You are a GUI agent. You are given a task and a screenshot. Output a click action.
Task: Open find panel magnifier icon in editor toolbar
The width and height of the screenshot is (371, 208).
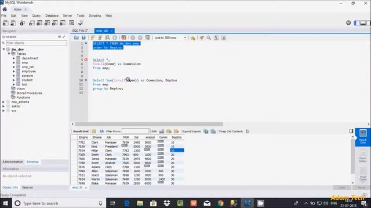click(x=209, y=38)
